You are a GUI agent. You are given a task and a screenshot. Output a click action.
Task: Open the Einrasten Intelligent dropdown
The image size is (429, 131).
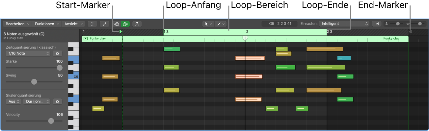click(x=344, y=24)
